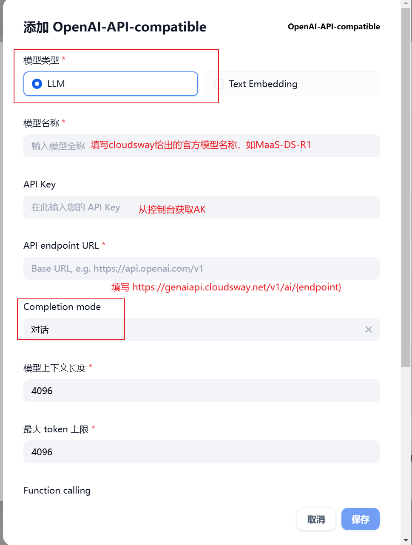Click the API endpoint URL field

202,268
